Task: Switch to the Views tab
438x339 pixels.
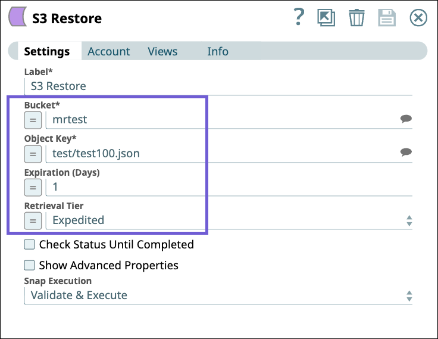Action: (x=162, y=51)
